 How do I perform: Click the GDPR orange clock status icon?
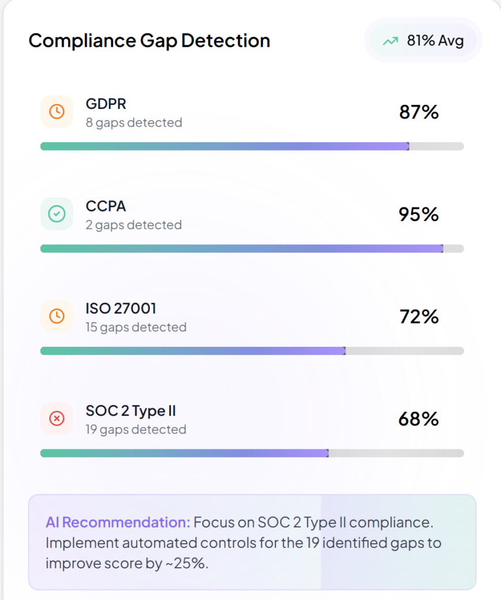57,111
